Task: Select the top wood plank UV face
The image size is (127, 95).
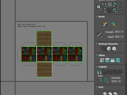Action: (44, 39)
